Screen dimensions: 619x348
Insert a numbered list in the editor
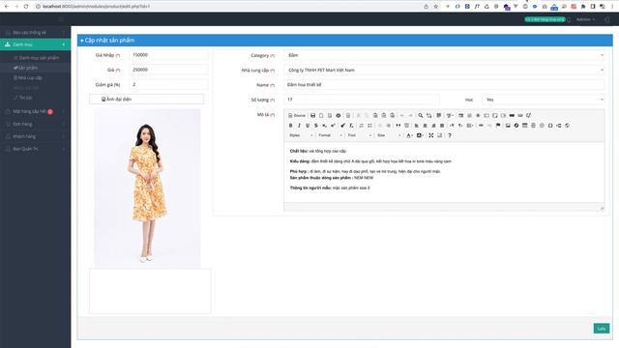(x=361, y=126)
